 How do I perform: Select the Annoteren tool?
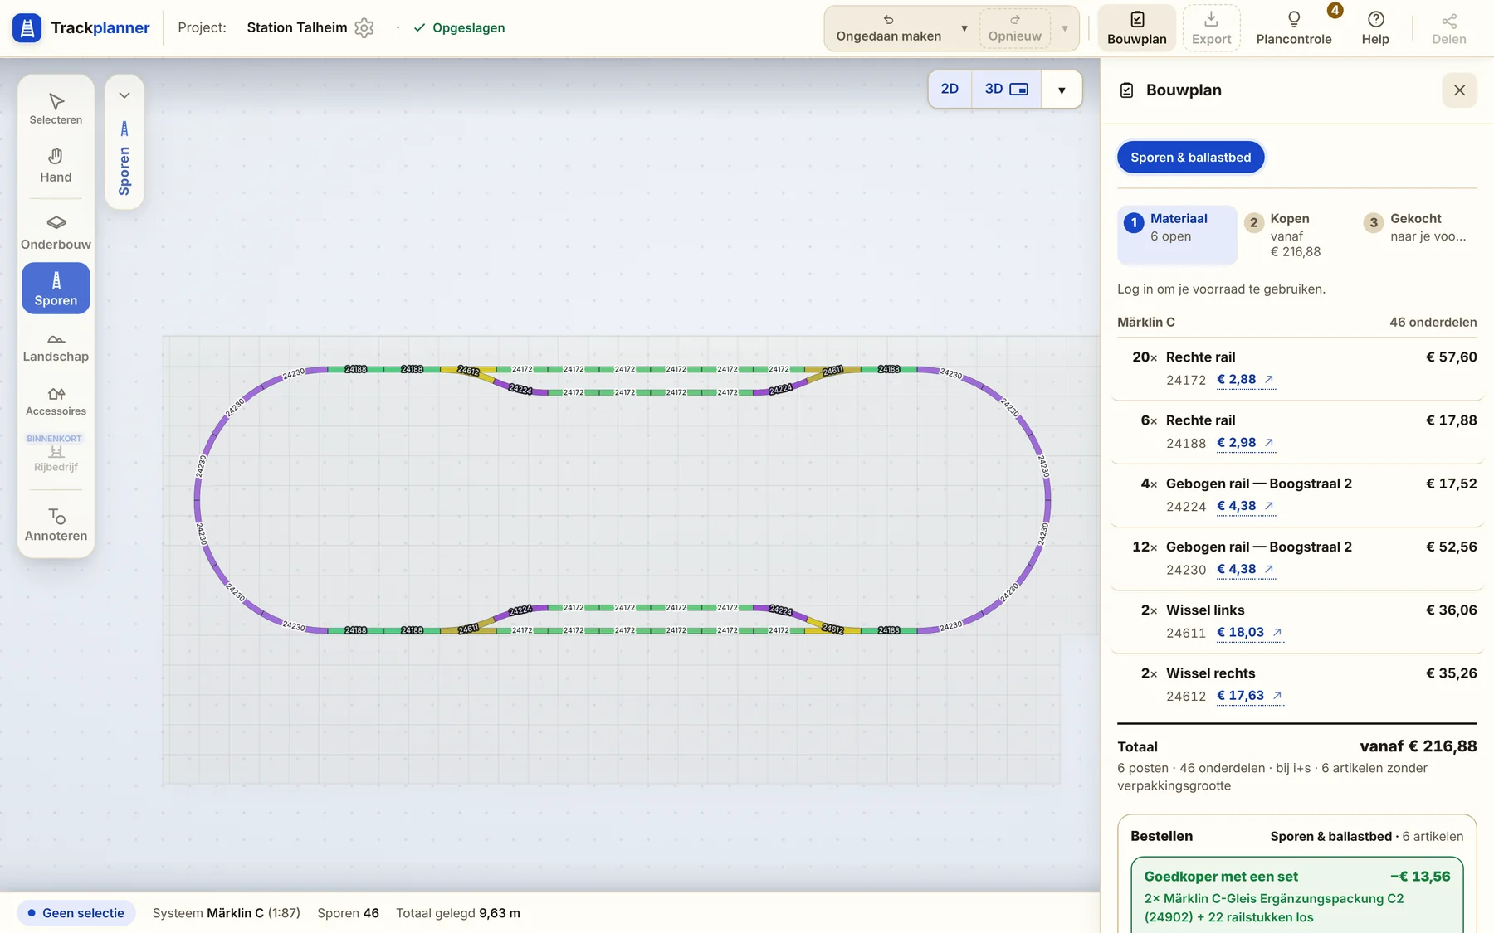(x=56, y=524)
